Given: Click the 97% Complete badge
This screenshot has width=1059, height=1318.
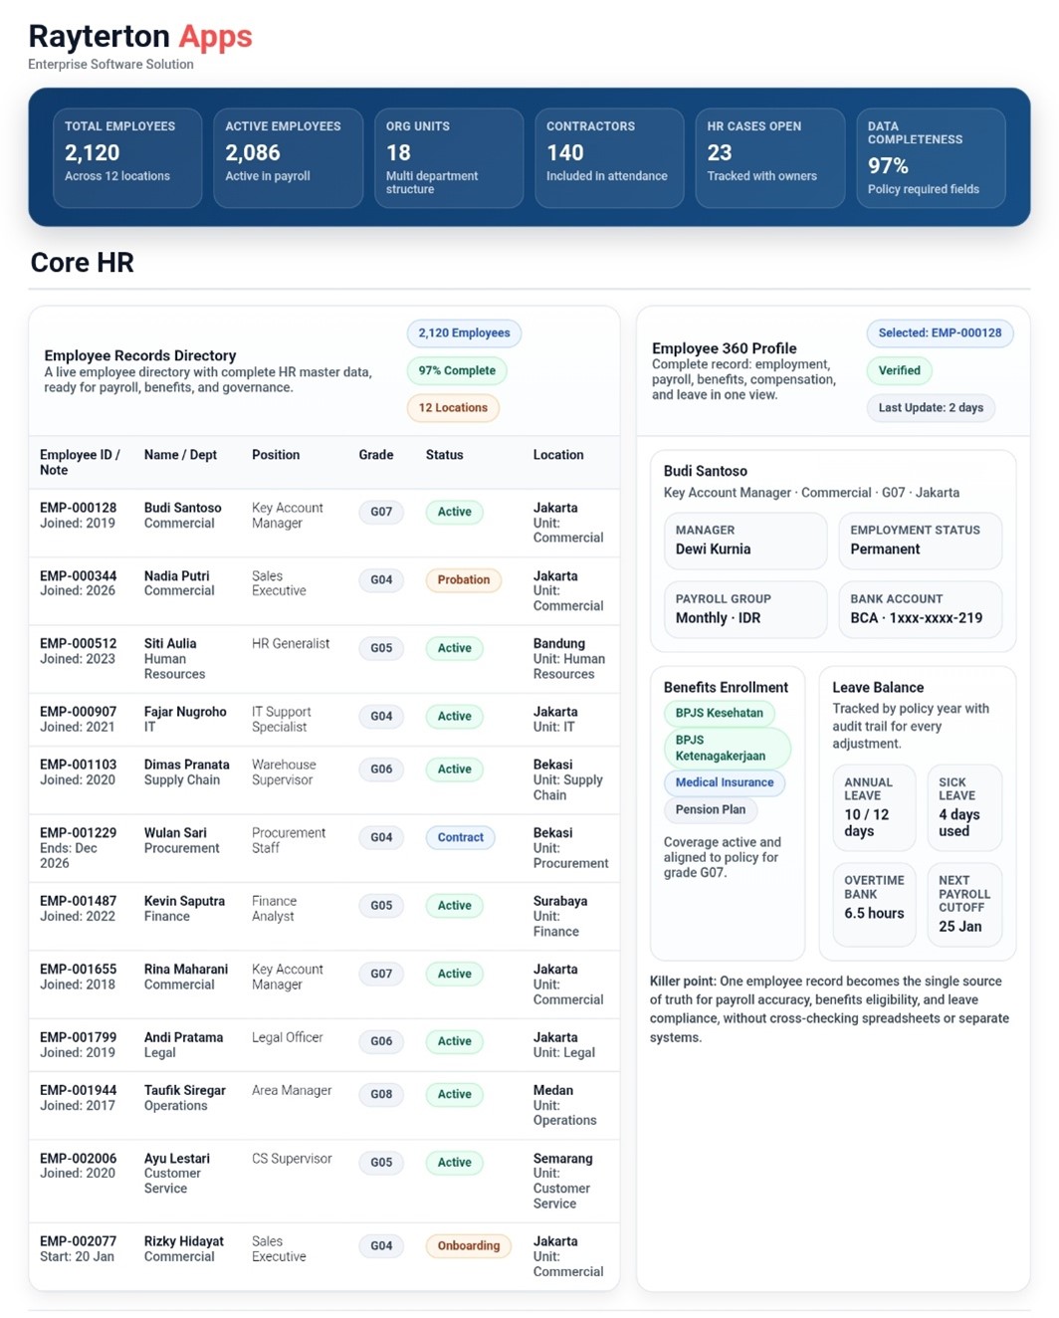Looking at the screenshot, I should [x=457, y=370].
